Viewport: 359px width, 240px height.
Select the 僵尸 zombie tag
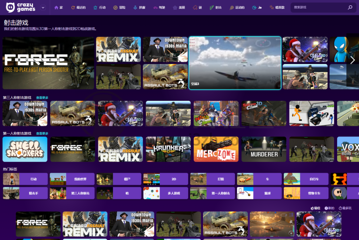[119, 179]
